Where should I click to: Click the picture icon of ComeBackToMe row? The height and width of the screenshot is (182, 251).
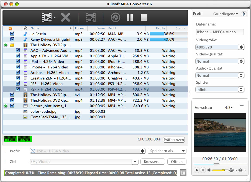[25, 117]
